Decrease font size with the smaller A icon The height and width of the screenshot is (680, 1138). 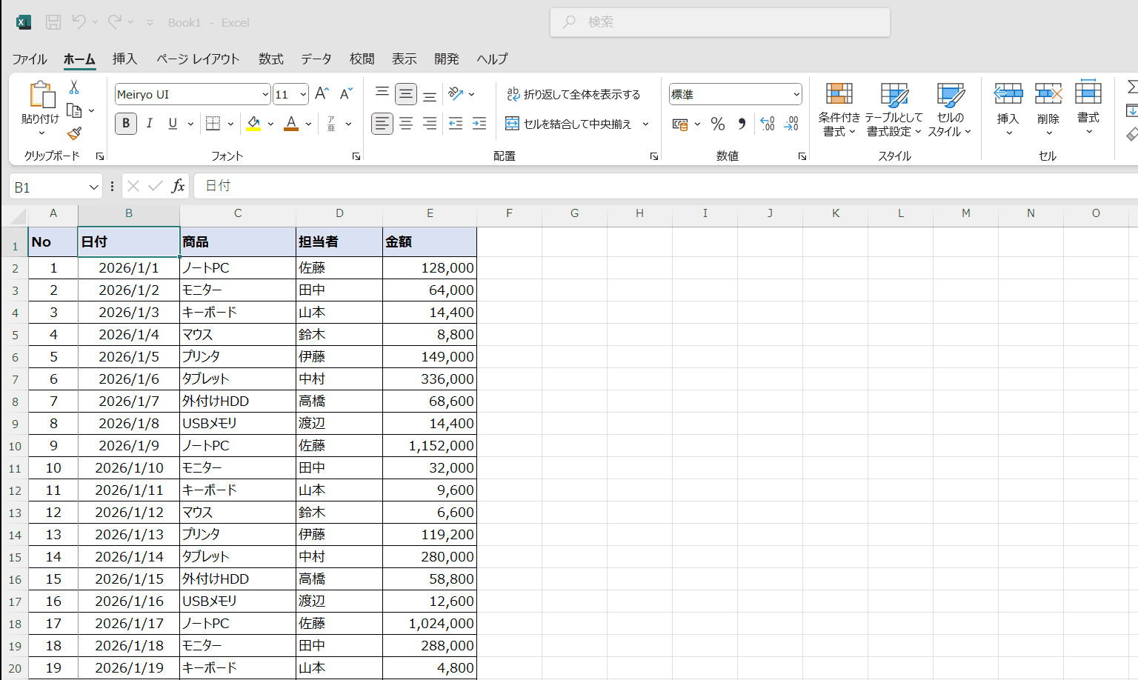point(346,93)
